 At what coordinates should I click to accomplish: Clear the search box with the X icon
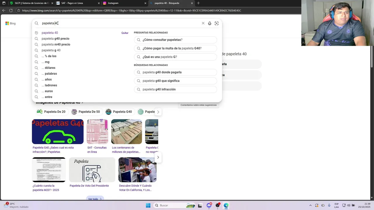coord(203,23)
